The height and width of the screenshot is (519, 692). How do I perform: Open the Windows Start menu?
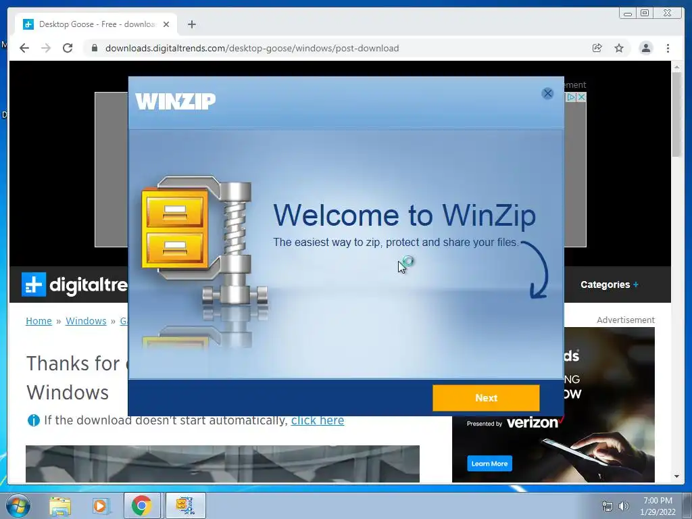coord(18,505)
